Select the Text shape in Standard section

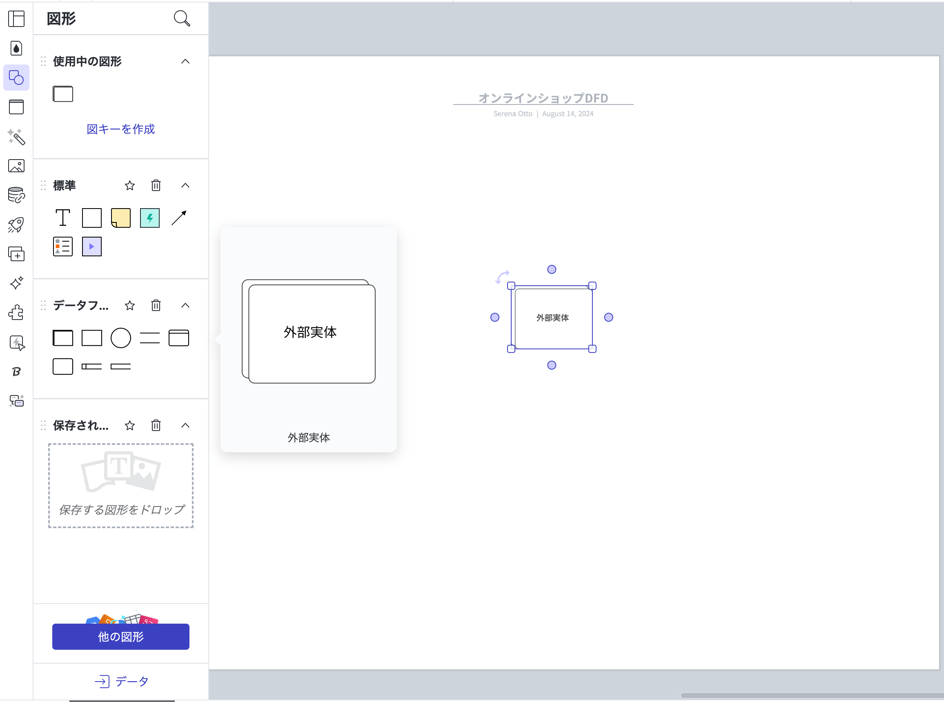coord(63,218)
